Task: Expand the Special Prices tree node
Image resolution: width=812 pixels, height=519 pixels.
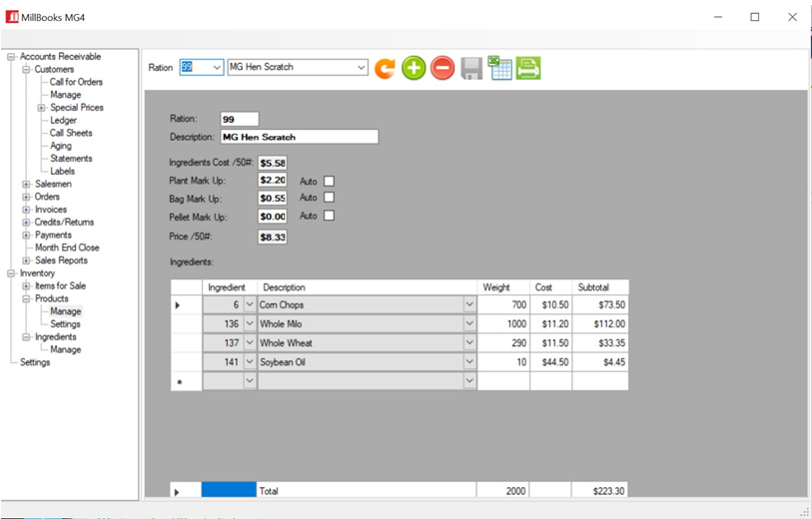Action: click(41, 108)
